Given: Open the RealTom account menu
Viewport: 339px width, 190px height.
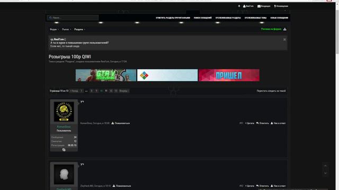Looking at the screenshot, I should tap(248, 6).
